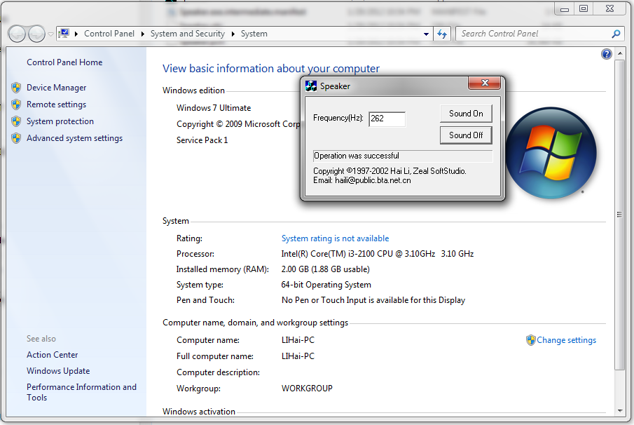This screenshot has width=634, height=425.
Task: Click the shield icon beside System protection
Action: click(x=16, y=121)
